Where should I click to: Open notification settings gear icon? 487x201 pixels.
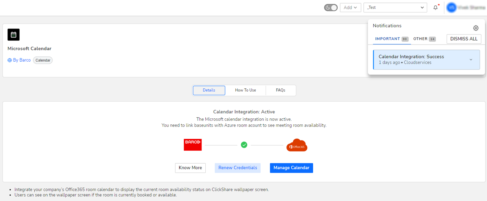(476, 28)
